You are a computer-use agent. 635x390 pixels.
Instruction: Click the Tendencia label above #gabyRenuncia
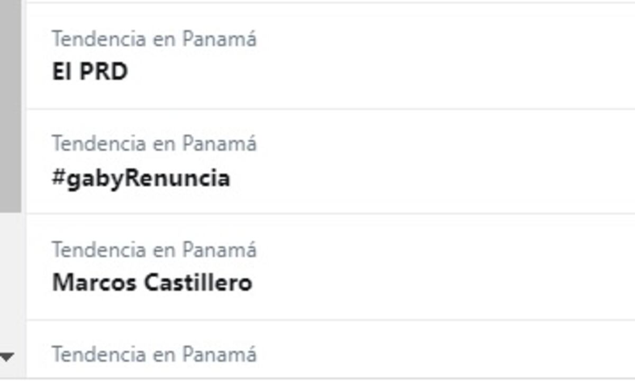[154, 142]
